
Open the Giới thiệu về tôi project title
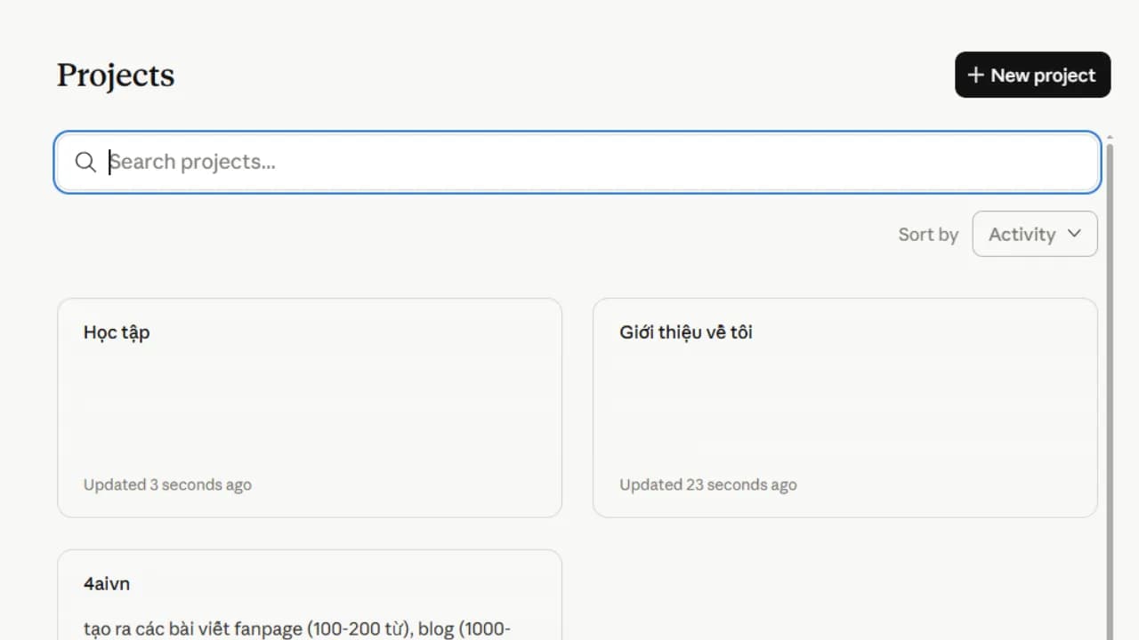point(685,332)
